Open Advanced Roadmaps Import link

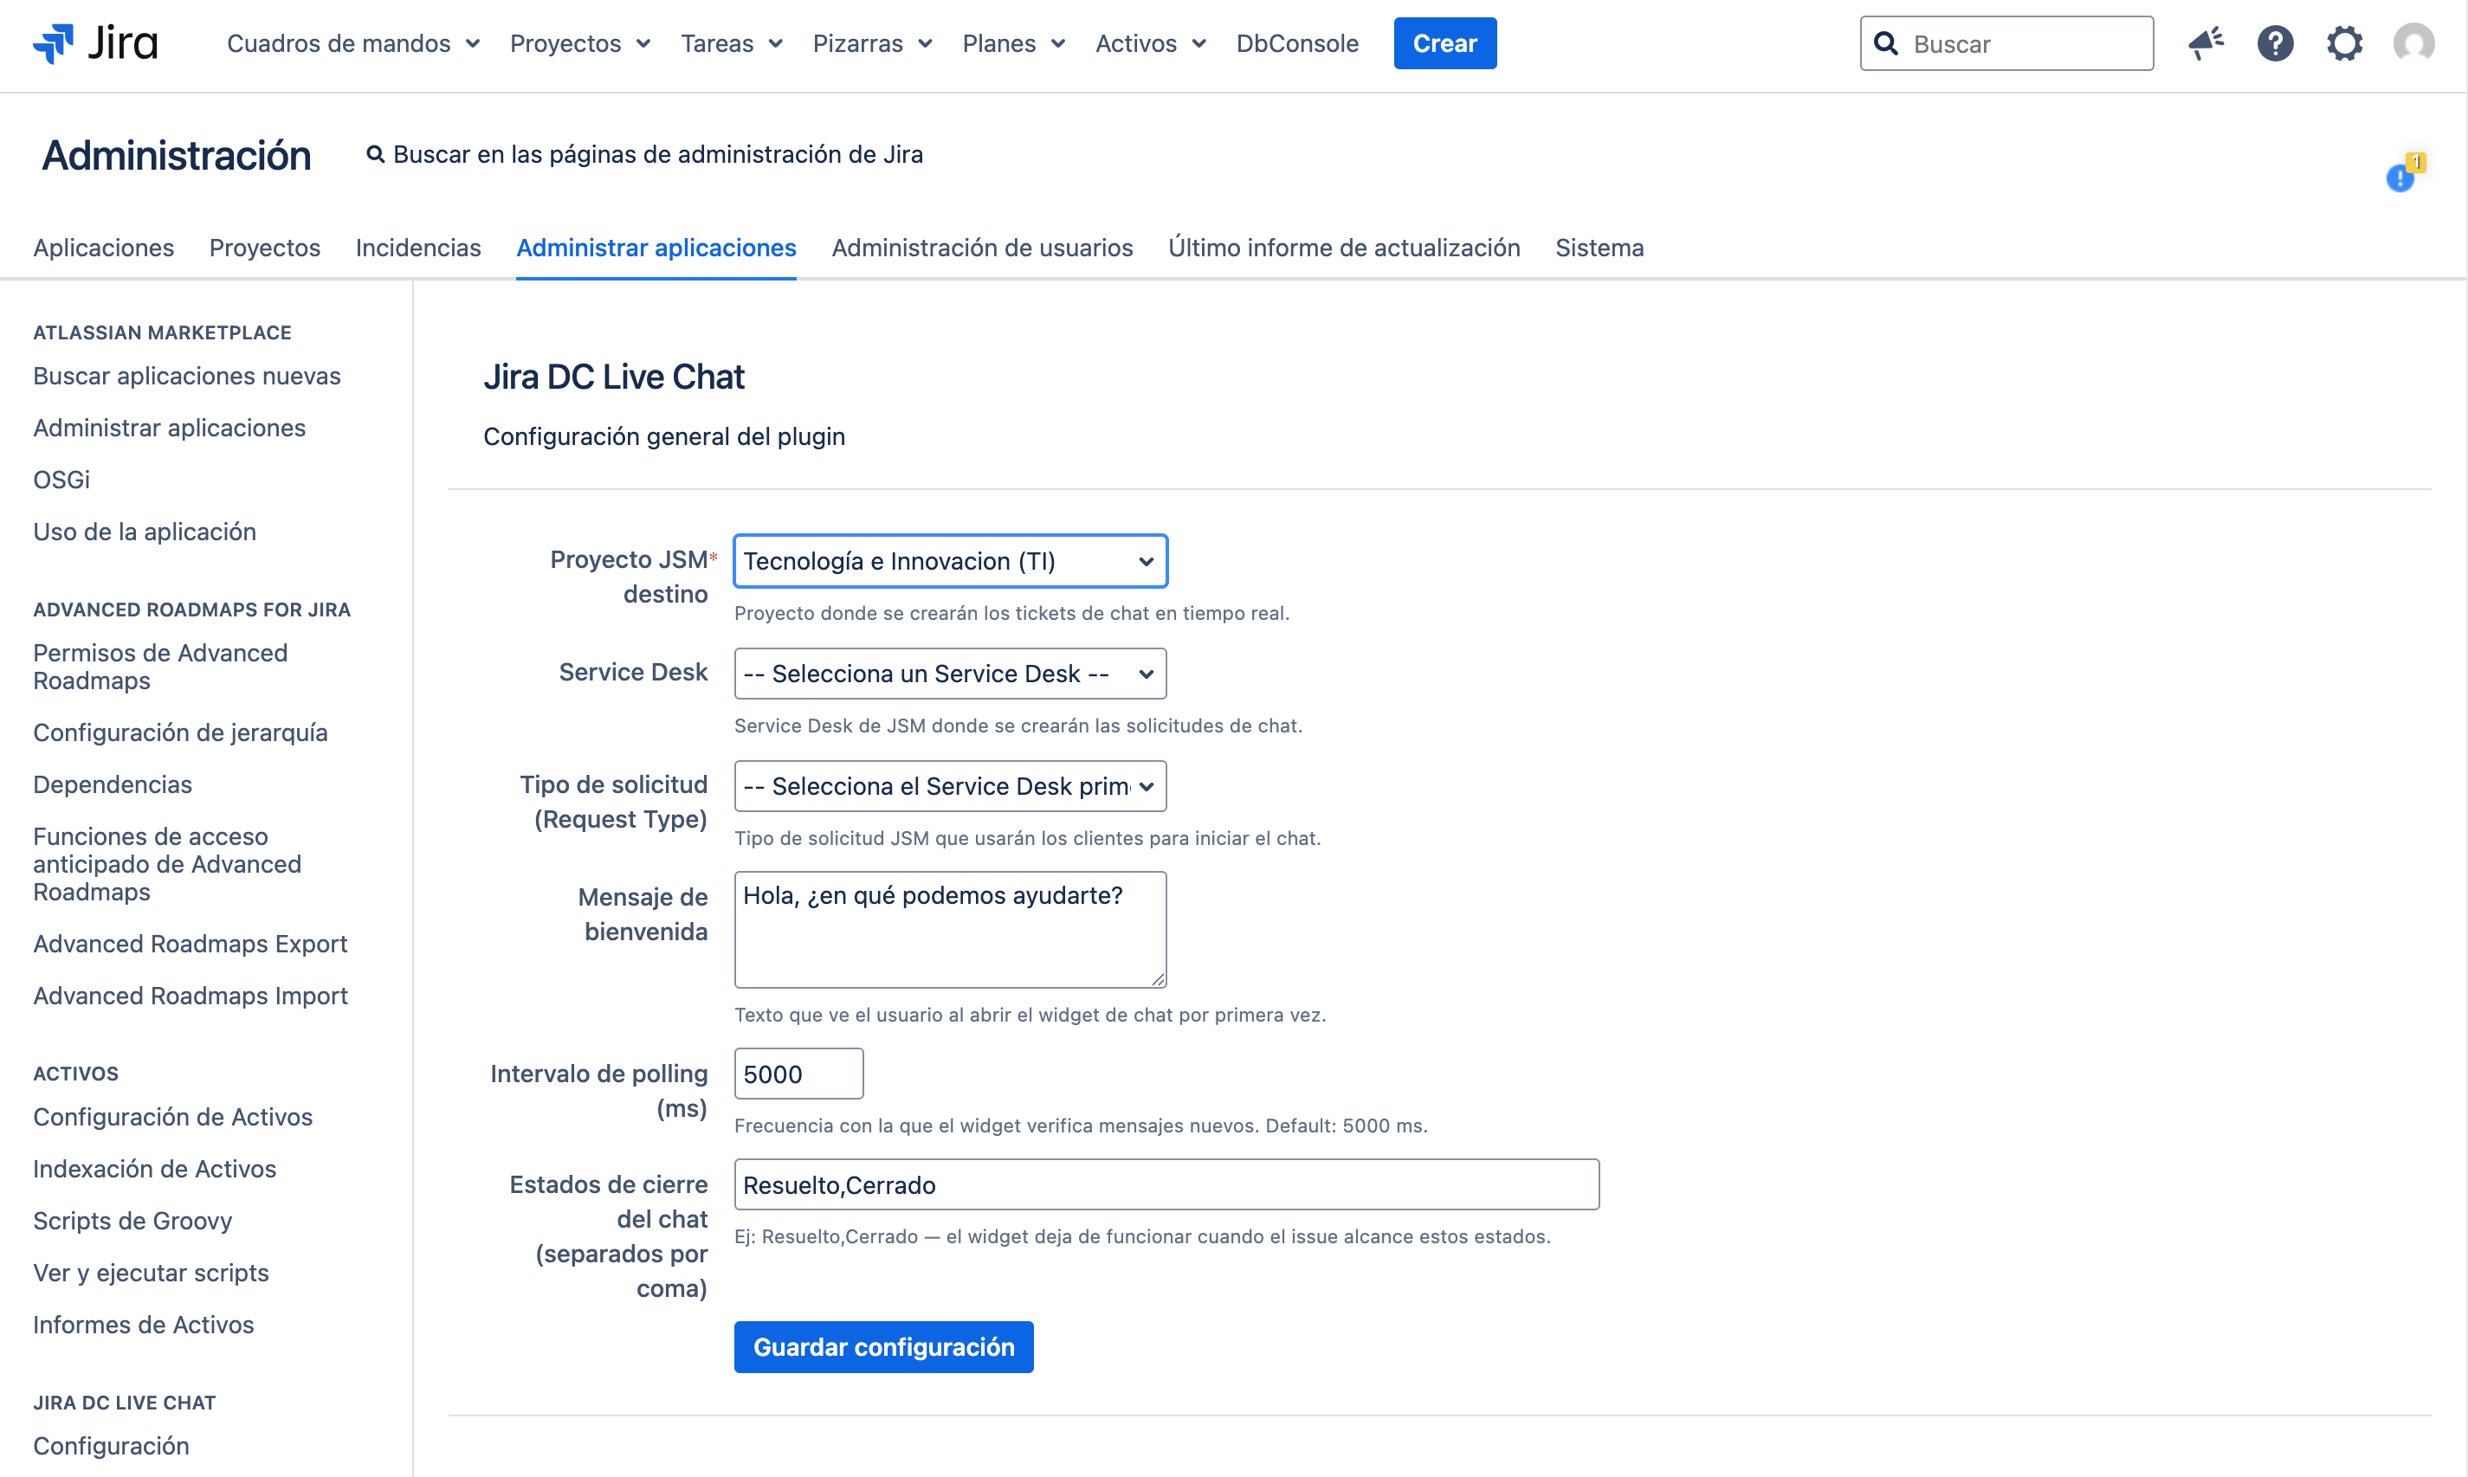(191, 996)
